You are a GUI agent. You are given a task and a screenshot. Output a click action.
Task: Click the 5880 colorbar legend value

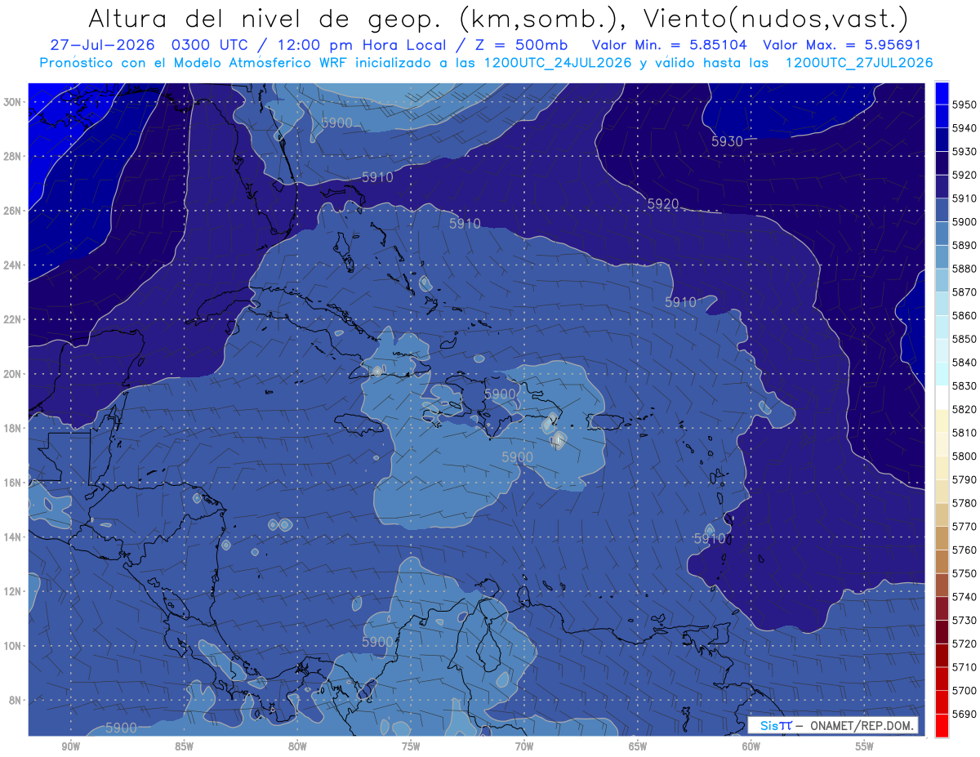pyautogui.click(x=964, y=269)
